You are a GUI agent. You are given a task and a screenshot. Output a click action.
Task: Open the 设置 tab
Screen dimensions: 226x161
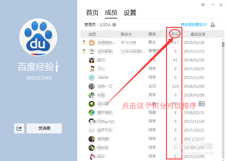pos(130,13)
